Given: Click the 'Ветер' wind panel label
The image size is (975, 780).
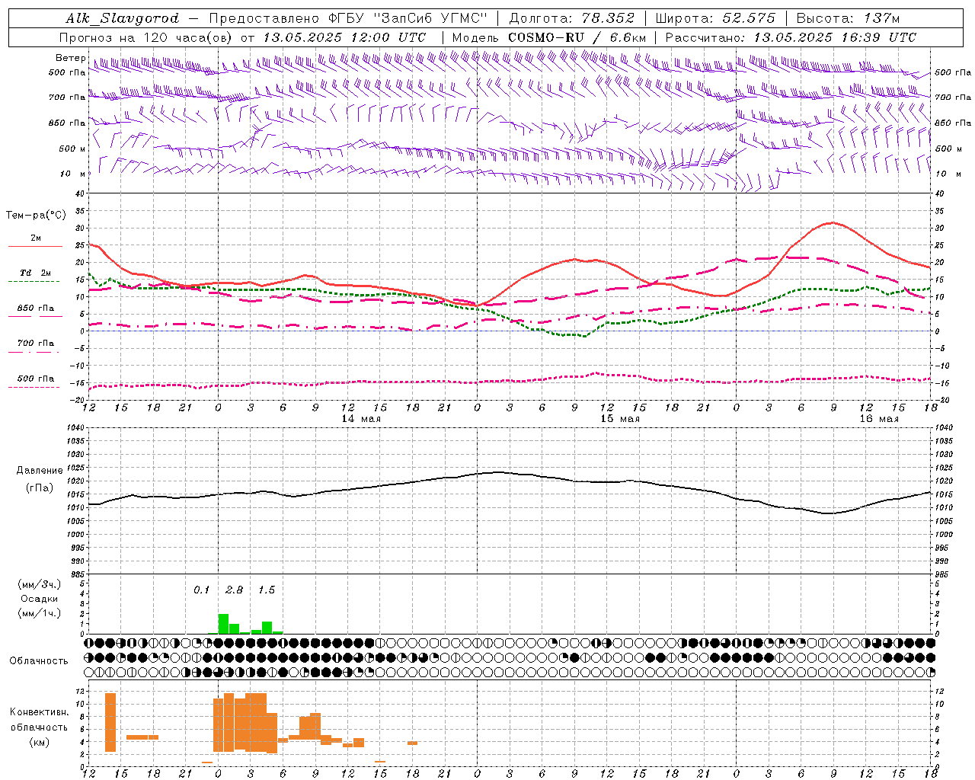Looking at the screenshot, I should coord(71,58).
